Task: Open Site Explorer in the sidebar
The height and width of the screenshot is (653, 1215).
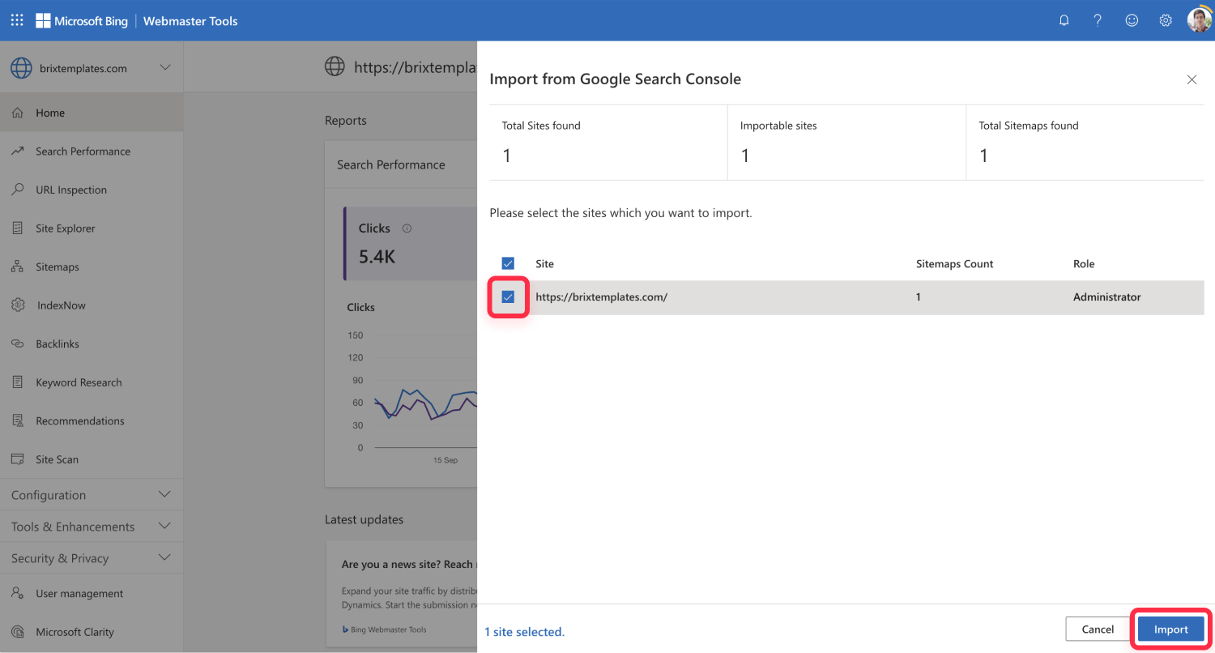Action: pyautogui.click(x=92, y=228)
